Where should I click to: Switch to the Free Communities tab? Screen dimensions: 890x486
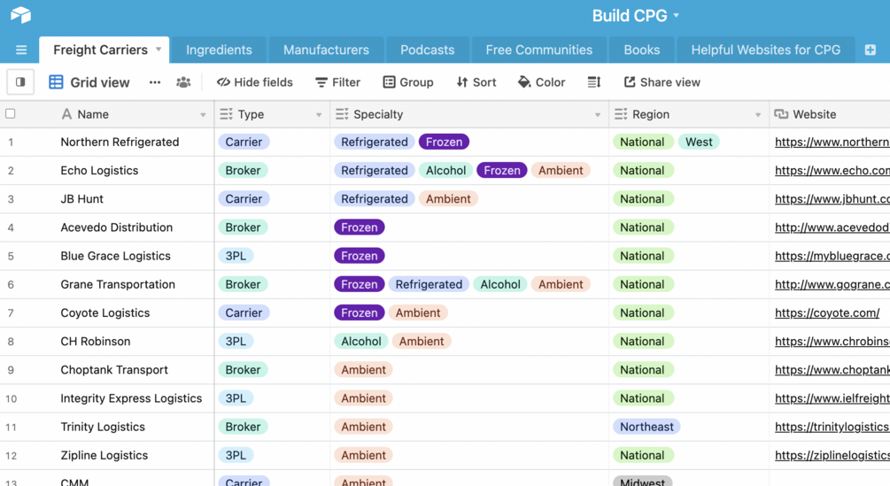coord(539,50)
